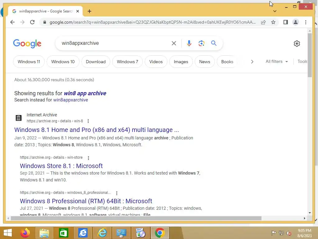The width and height of the screenshot is (318, 239).
Task: Open the 'win8 app archive' corrected search link
Action: click(85, 93)
